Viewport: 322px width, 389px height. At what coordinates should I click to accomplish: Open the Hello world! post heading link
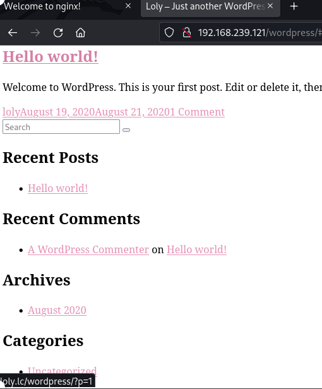[51, 57]
